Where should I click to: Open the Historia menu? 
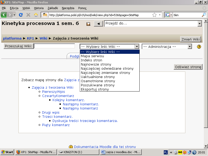39,8
